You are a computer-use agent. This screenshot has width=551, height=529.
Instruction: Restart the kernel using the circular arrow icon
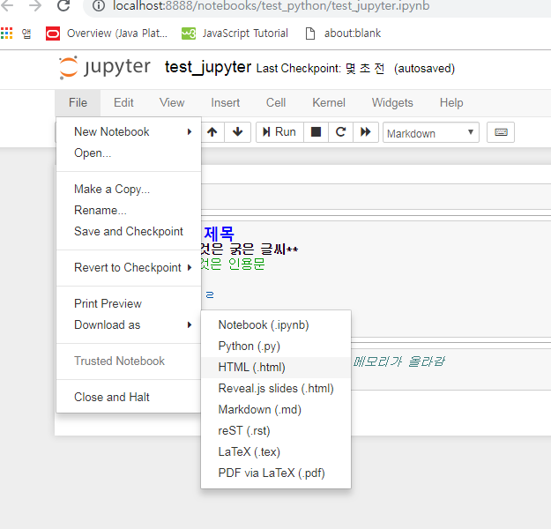click(x=340, y=132)
